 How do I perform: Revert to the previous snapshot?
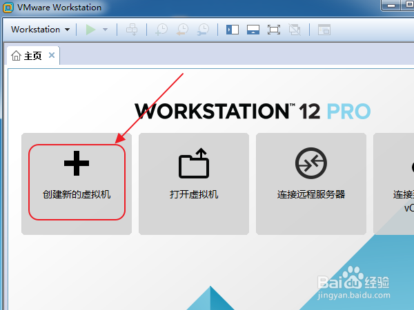(x=182, y=30)
